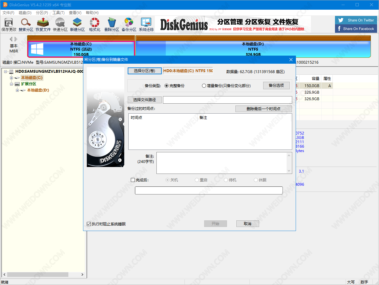
Task: Open Share On Twitter link
Action: pyautogui.click(x=356, y=20)
